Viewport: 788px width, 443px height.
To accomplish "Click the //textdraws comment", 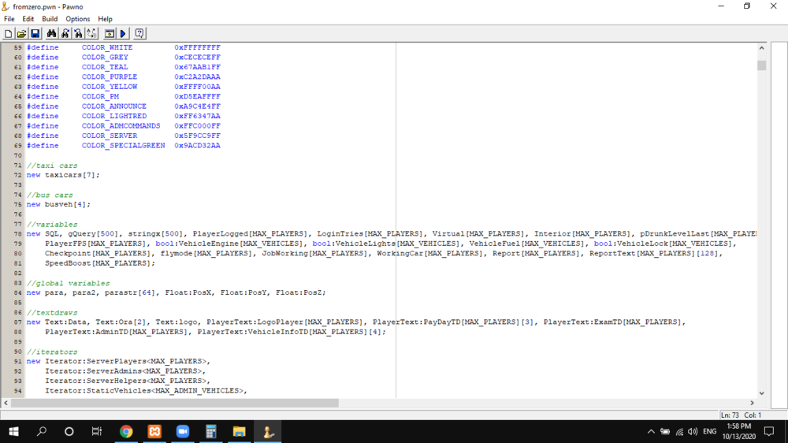I will 52,313.
